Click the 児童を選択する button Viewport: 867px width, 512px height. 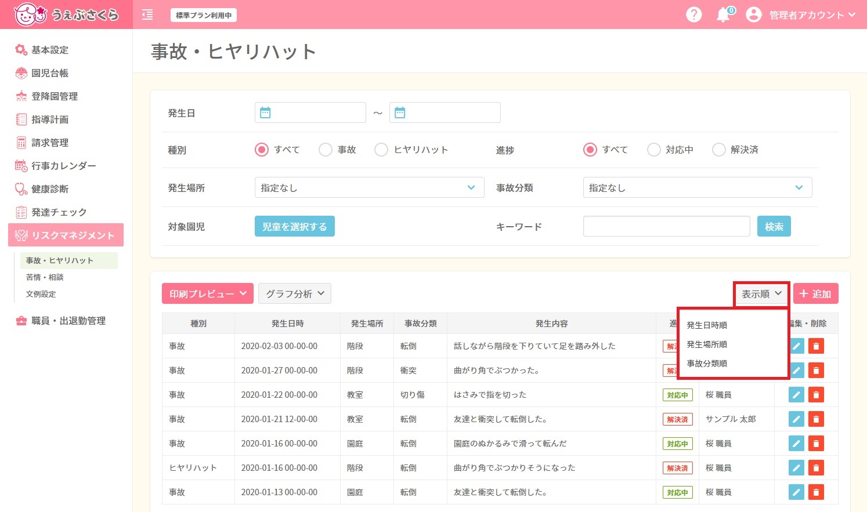coord(295,226)
